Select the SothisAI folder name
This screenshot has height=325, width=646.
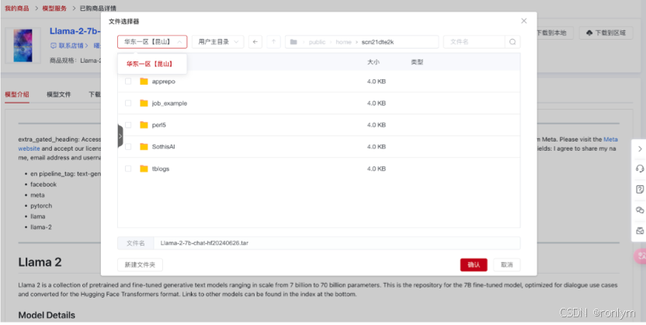click(x=164, y=146)
